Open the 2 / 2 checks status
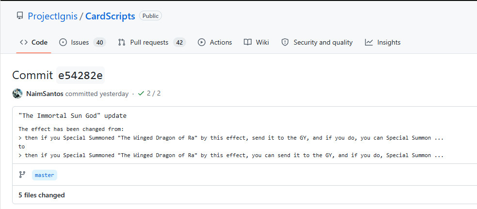The image size is (477, 209). click(x=149, y=94)
